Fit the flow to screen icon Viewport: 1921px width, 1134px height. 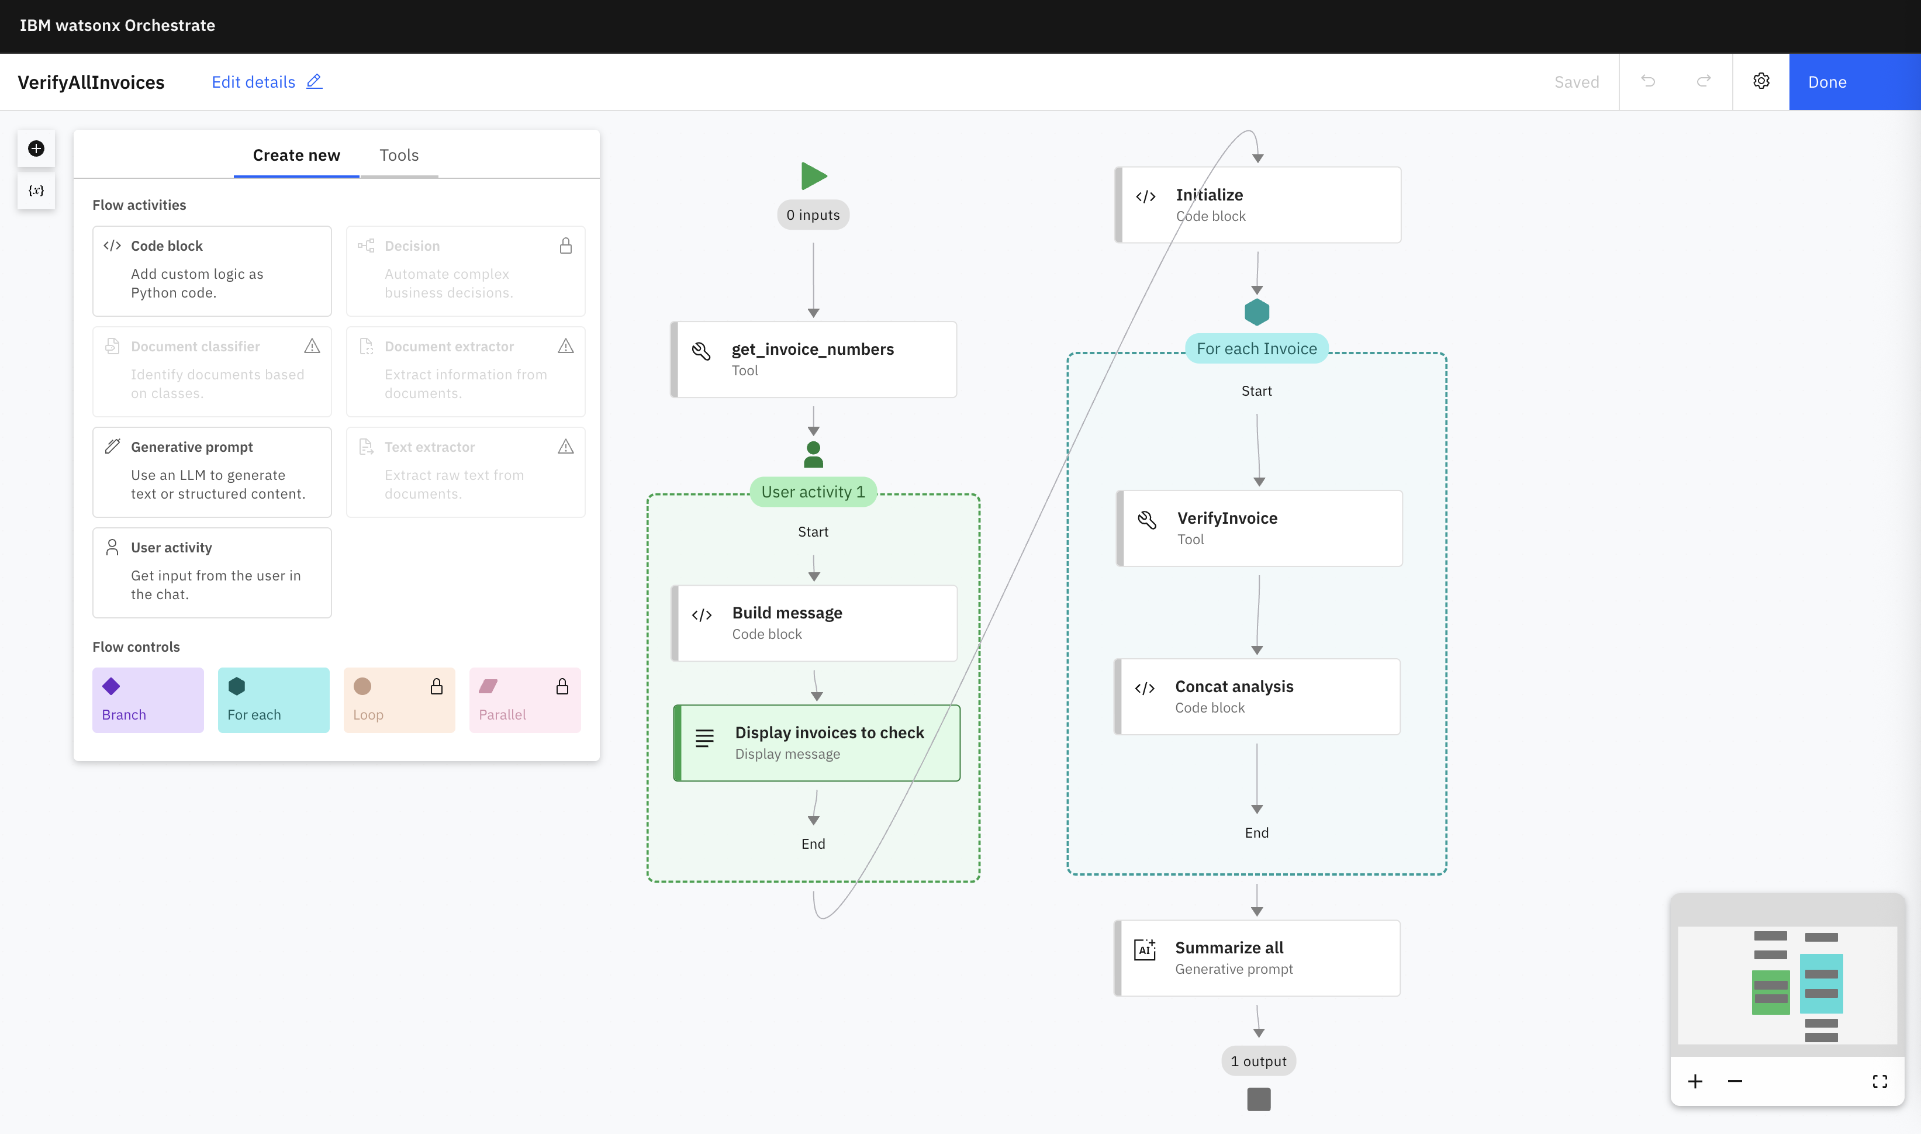(x=1879, y=1081)
